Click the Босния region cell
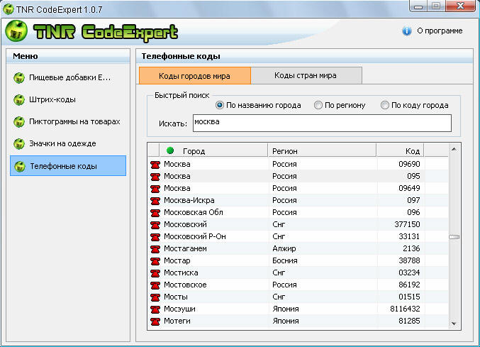Screen dimensions: 480x347 click(x=285, y=260)
